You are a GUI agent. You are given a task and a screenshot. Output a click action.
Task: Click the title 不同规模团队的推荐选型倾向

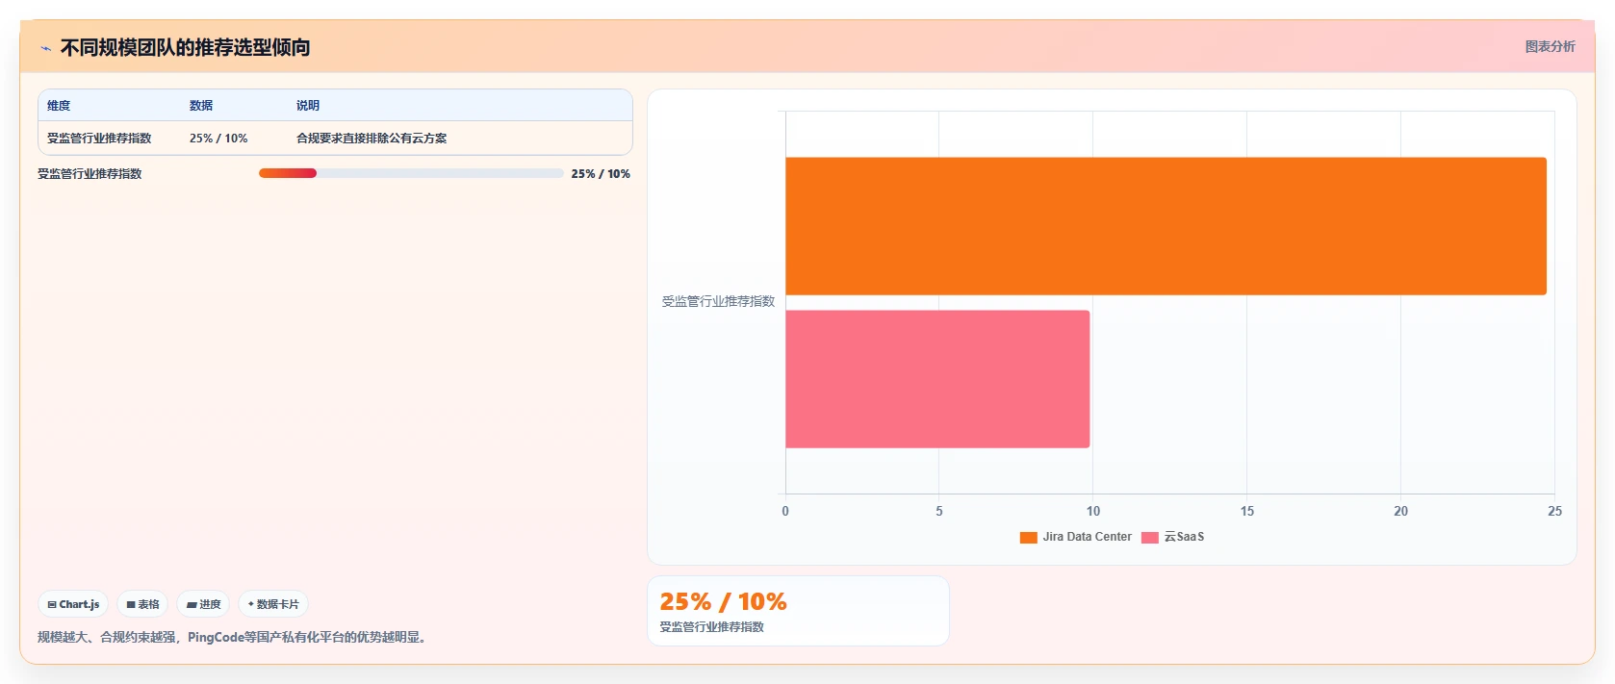(185, 48)
